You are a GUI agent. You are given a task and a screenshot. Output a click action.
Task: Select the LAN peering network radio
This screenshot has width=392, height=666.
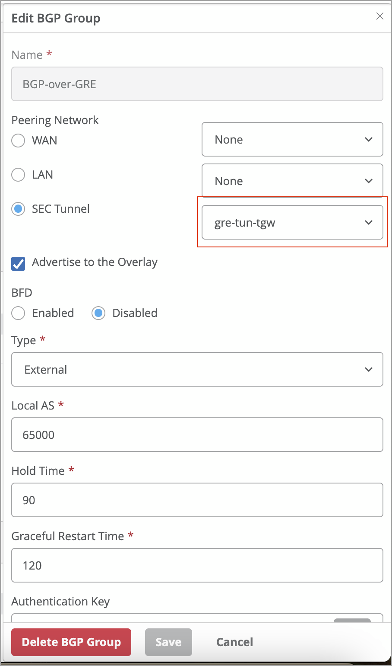(18, 175)
